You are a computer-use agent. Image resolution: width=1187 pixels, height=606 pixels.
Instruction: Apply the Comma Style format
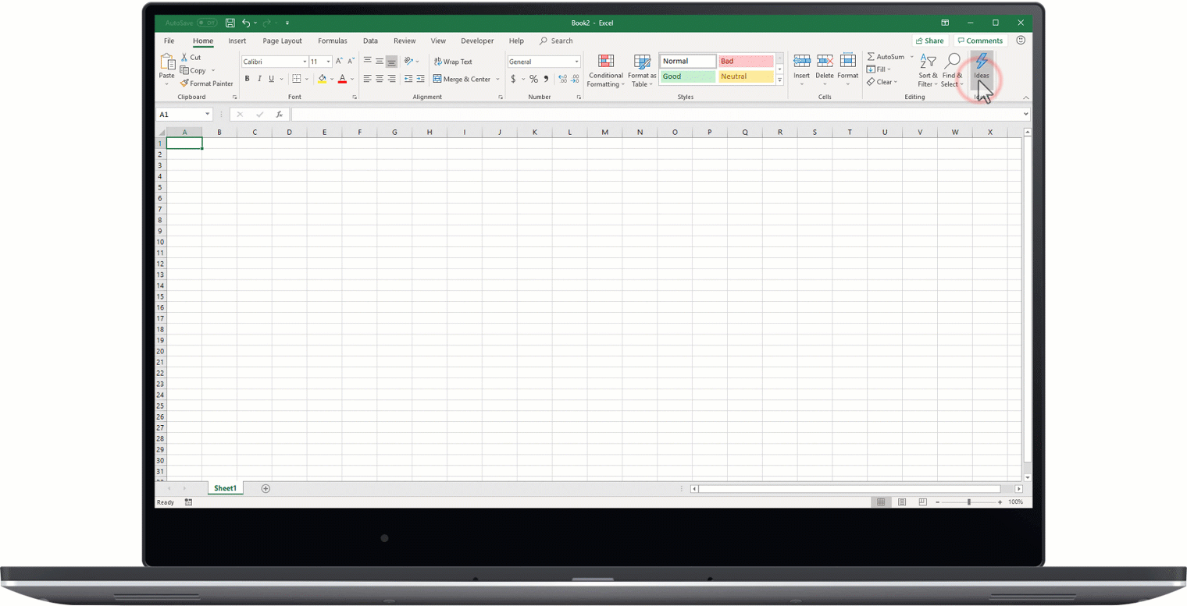pos(546,79)
